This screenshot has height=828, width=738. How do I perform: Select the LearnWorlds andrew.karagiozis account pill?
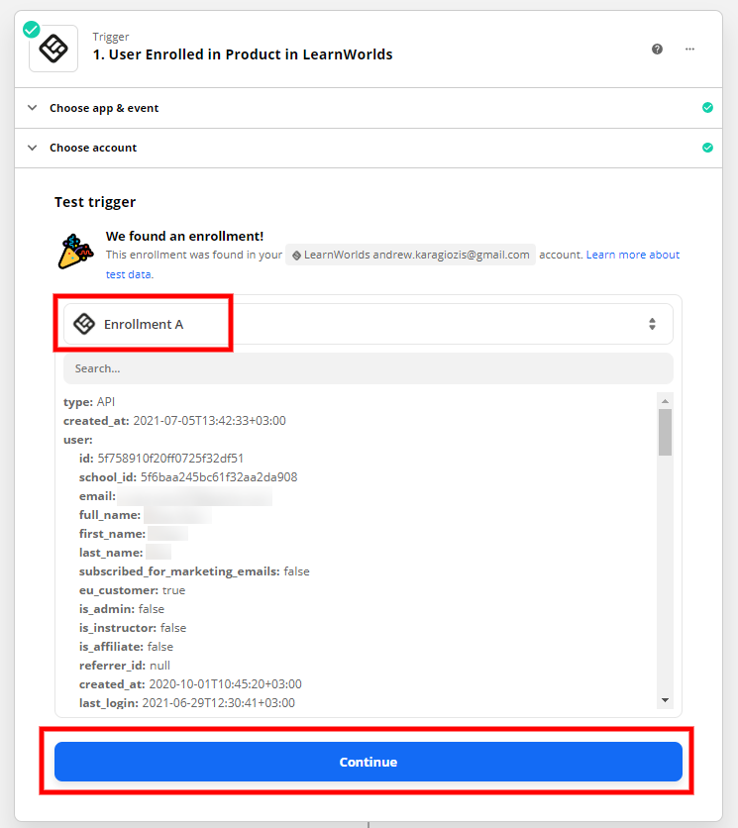411,255
